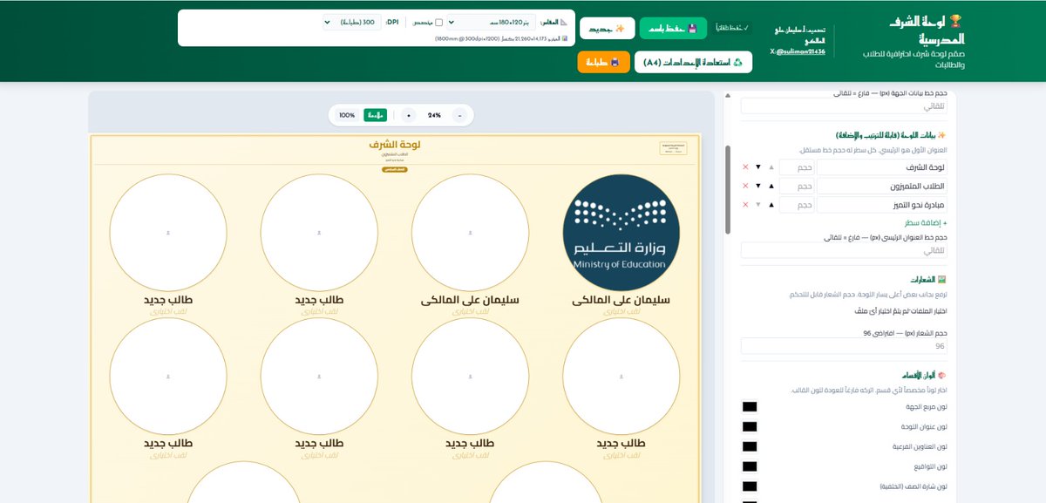Move الطلاب المتميزون row down
The image size is (1046, 503).
point(758,186)
